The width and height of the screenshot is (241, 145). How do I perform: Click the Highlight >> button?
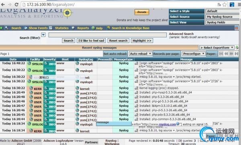[x=142, y=41]
